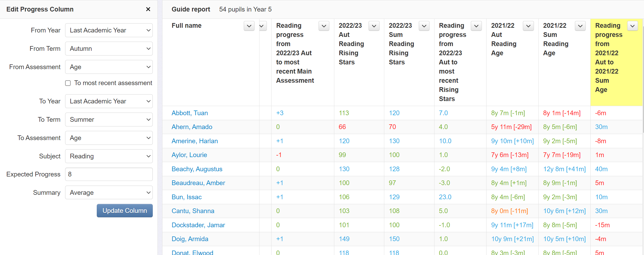
Task: Open the From Year dropdown
Action: [109, 30]
